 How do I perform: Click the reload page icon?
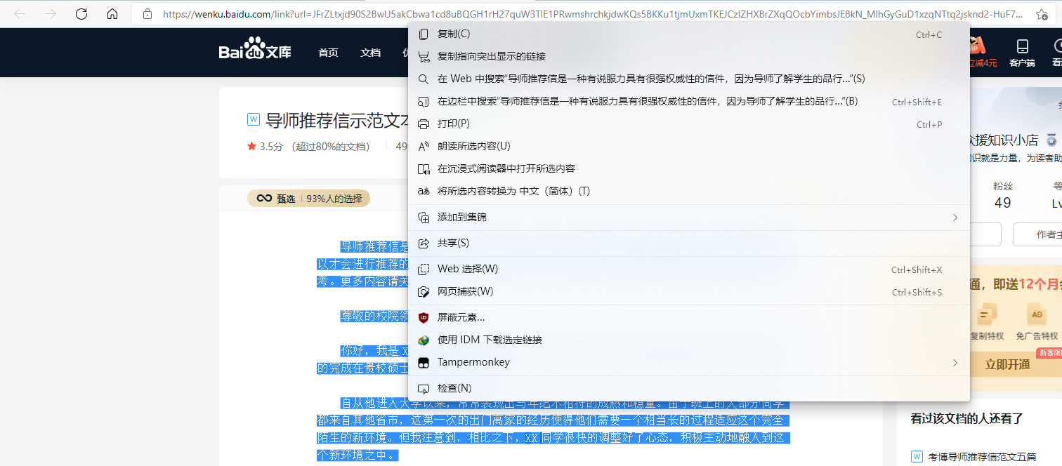(x=81, y=13)
